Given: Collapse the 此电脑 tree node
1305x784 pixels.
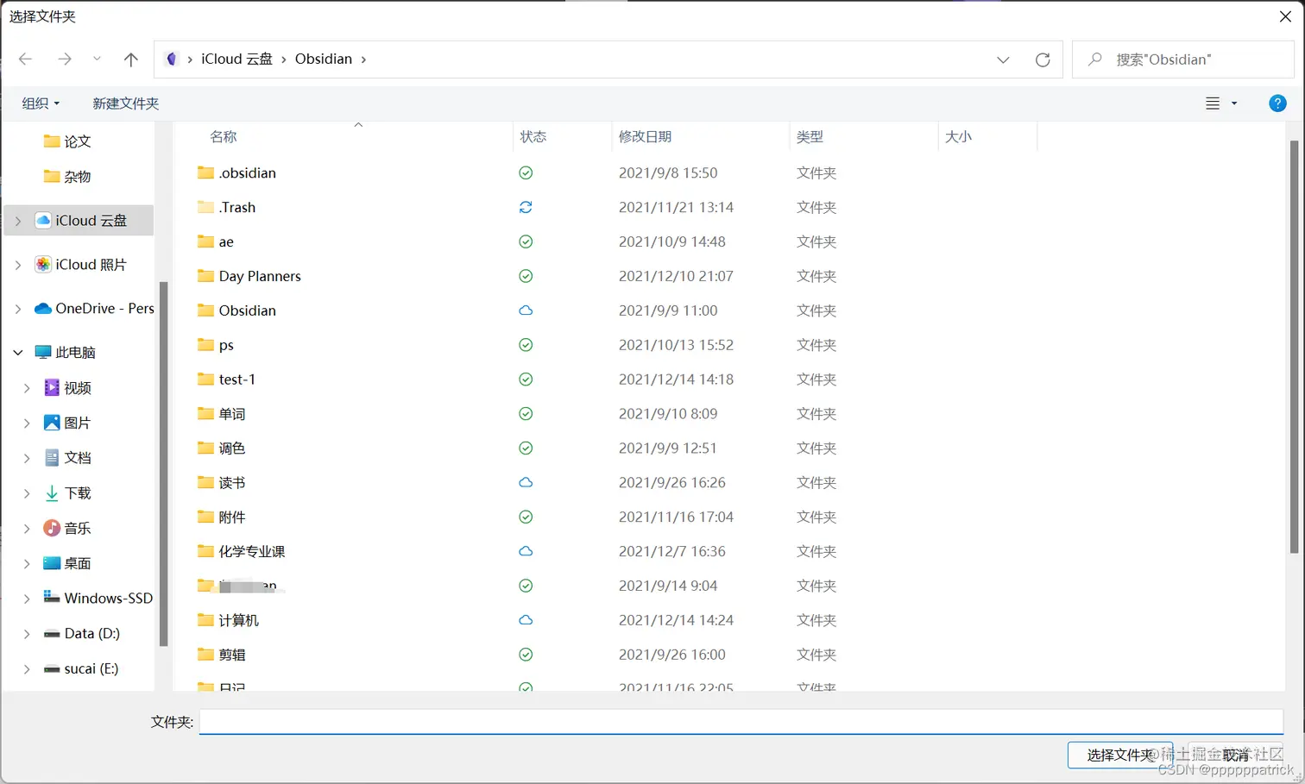Looking at the screenshot, I should pos(18,352).
